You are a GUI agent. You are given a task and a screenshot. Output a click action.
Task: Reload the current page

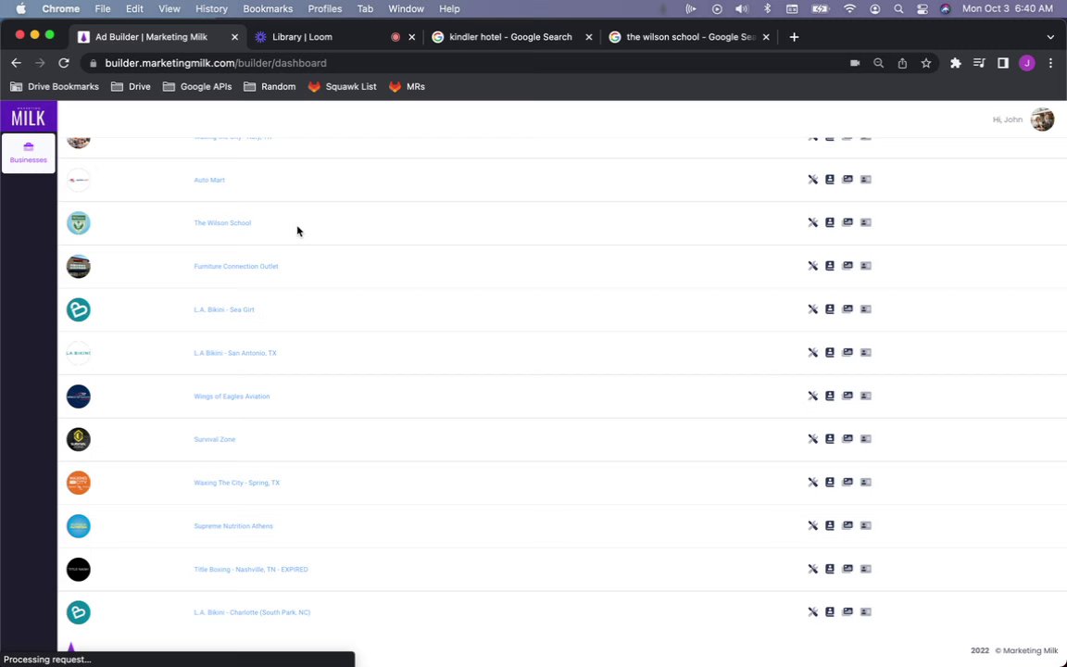64,63
